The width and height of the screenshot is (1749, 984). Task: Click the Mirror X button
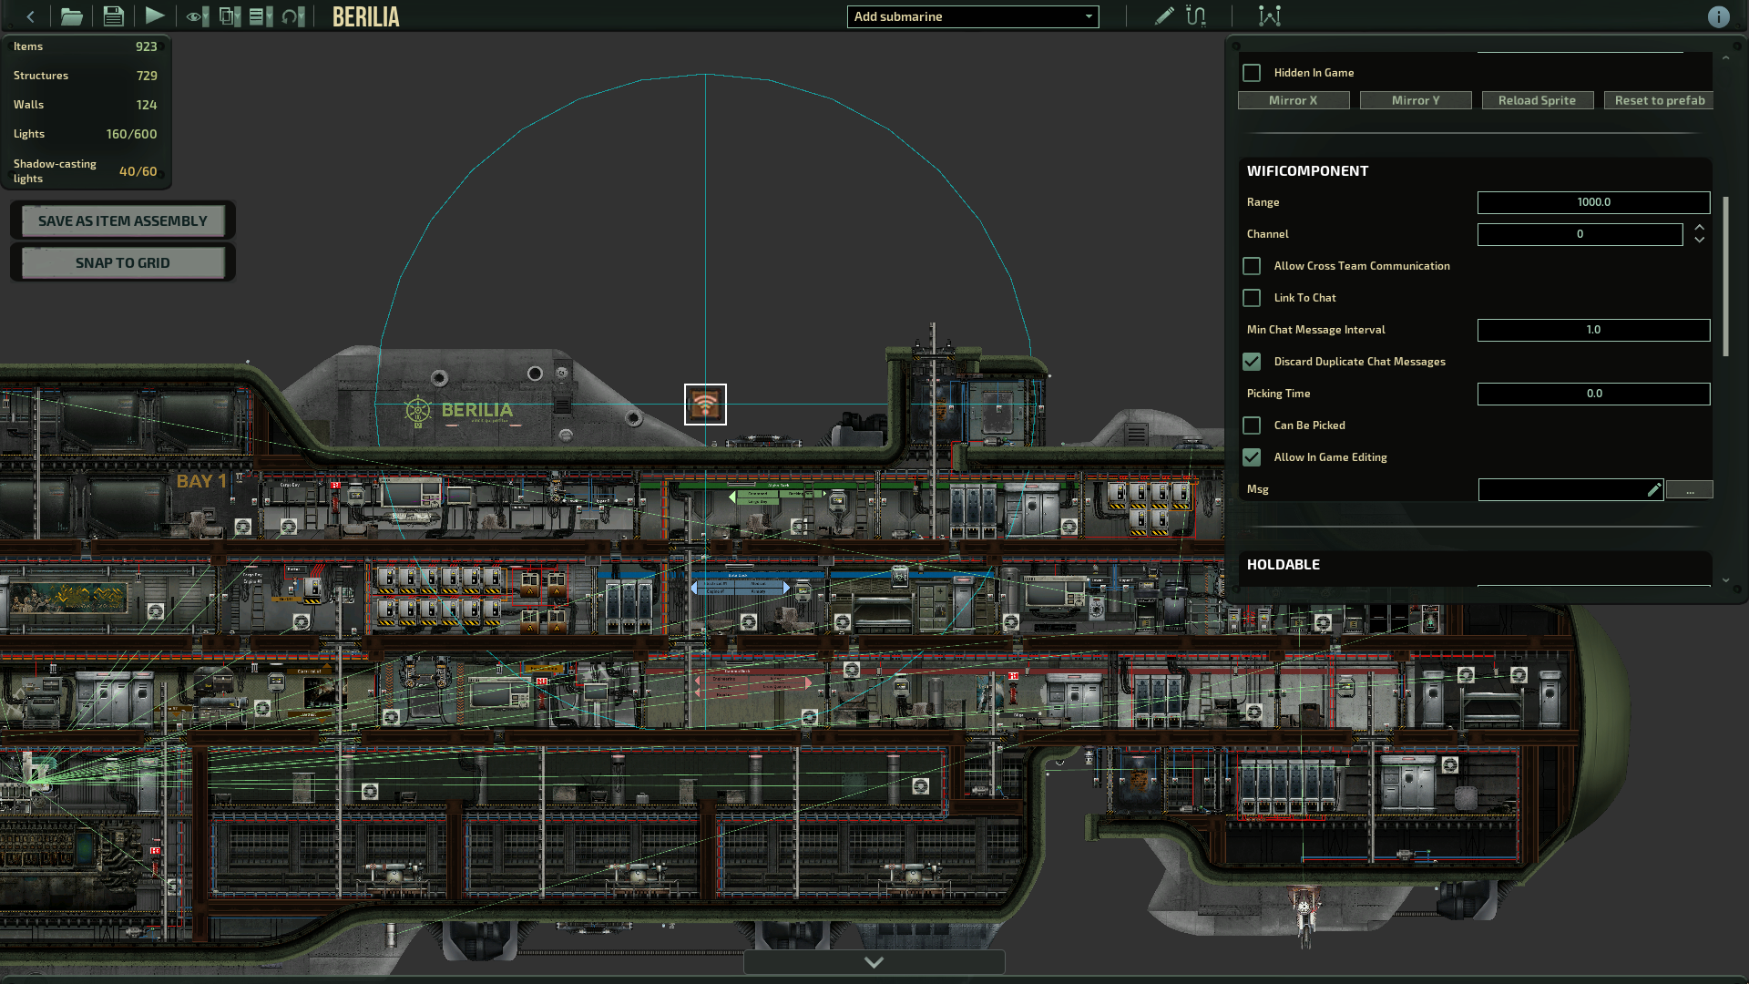click(1293, 100)
